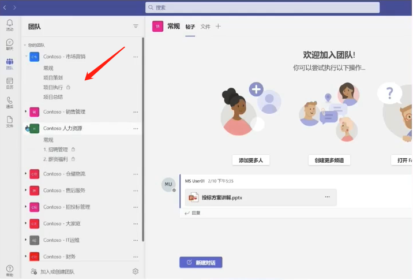Expand the Contoso - 招投标管理 team

click(x=25, y=207)
